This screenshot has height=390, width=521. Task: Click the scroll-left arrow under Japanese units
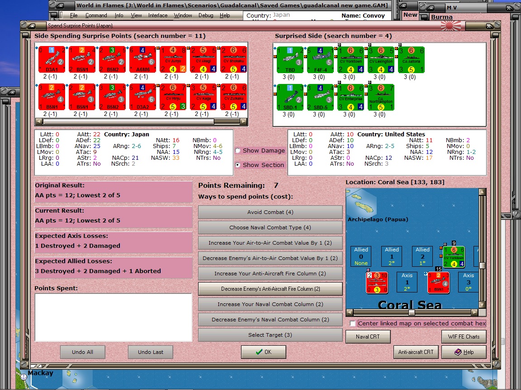click(x=39, y=122)
